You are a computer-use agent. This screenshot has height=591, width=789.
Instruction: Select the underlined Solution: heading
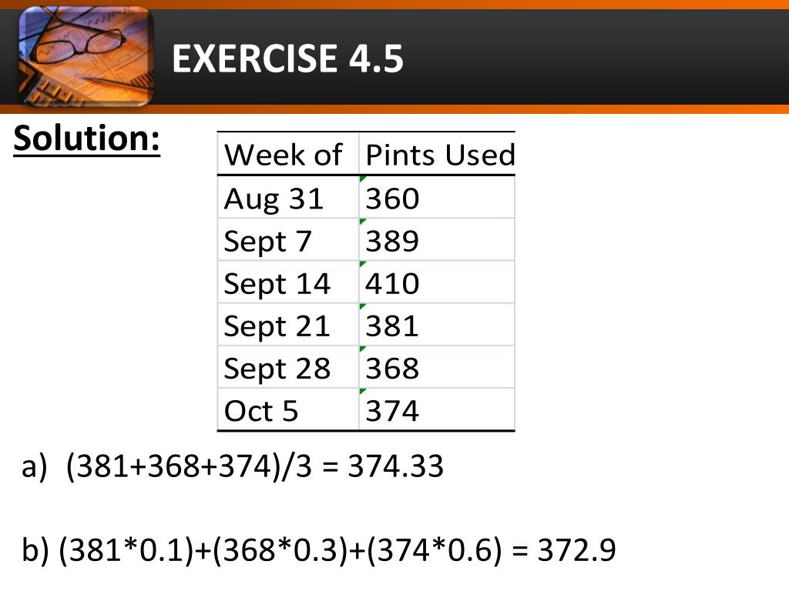[x=86, y=138]
